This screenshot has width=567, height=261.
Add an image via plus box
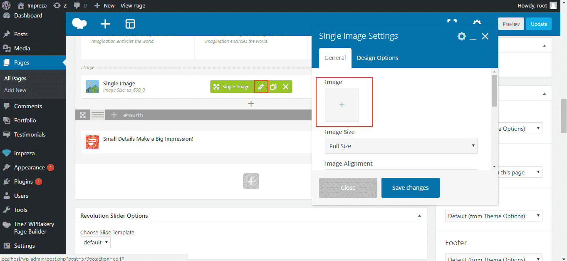pyautogui.click(x=342, y=105)
